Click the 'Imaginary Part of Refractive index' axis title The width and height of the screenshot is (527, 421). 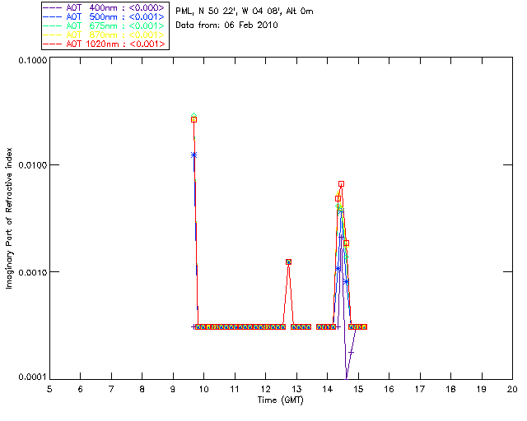[9, 218]
